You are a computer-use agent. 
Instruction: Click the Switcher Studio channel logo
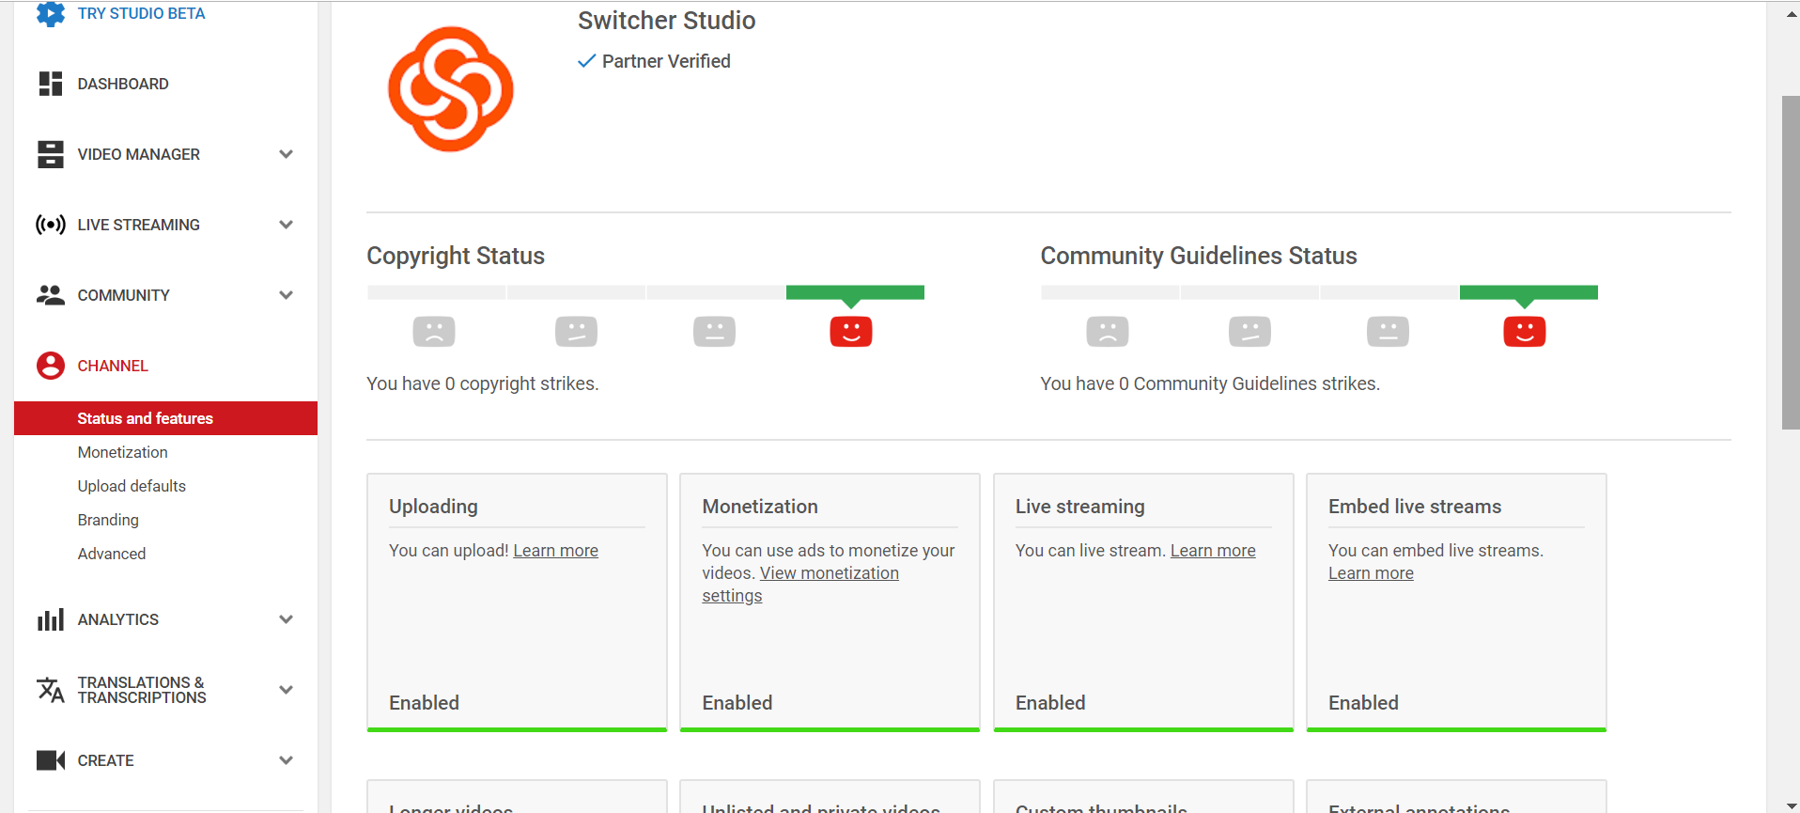[451, 89]
